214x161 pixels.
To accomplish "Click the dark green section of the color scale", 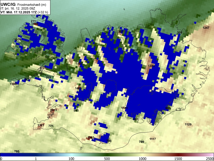I will tap(107, 155).
